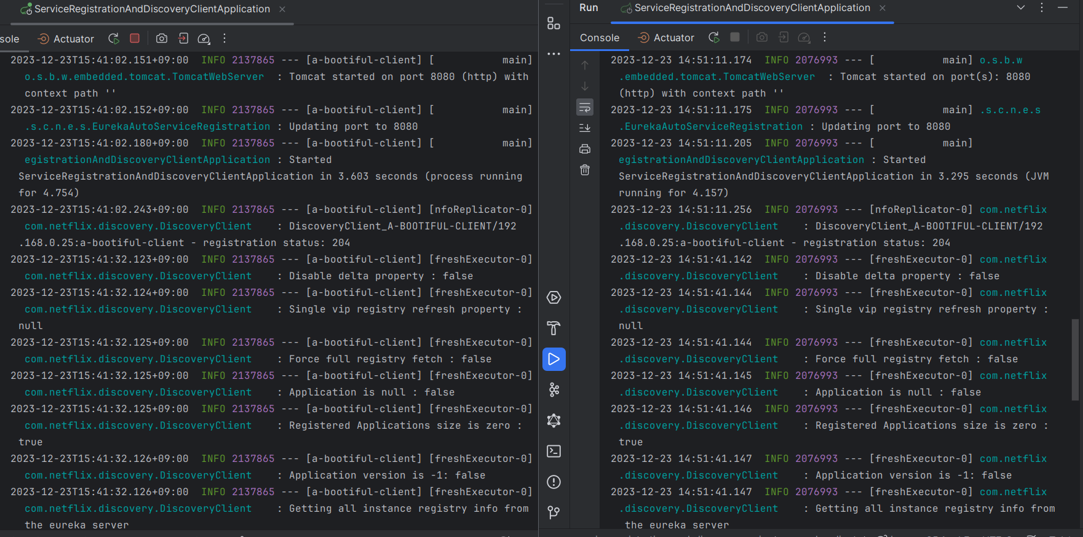Switch to Actuator tab in right panel
This screenshot has height=537, width=1083.
coord(666,38)
